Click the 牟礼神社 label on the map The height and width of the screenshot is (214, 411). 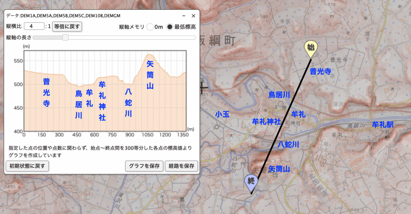point(266,121)
